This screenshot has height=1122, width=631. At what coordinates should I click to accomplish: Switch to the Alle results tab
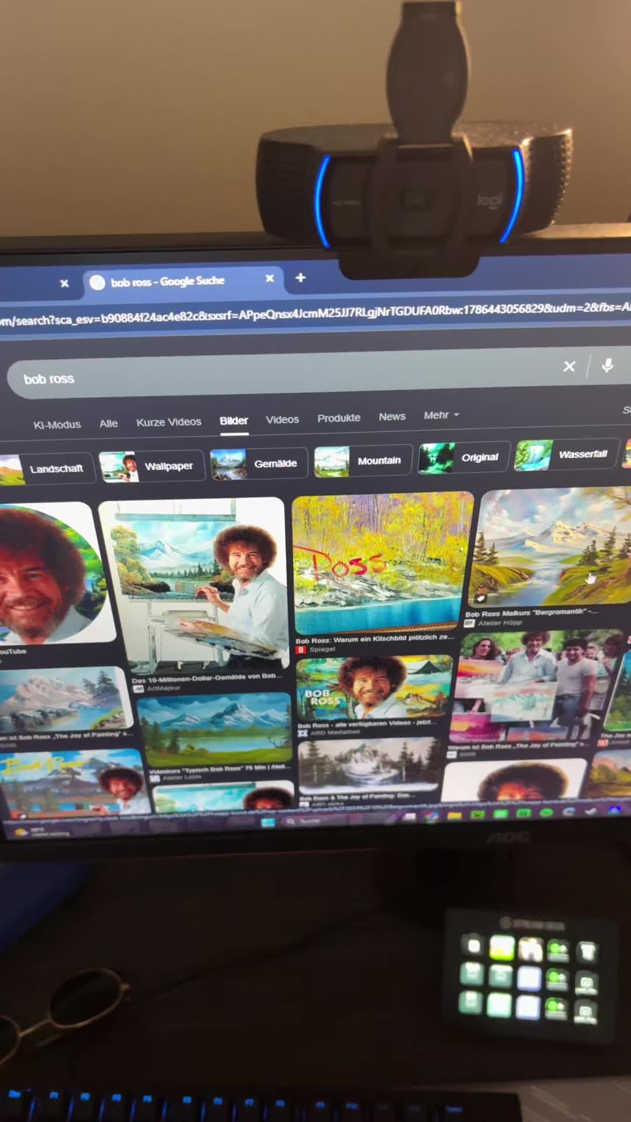pos(109,424)
